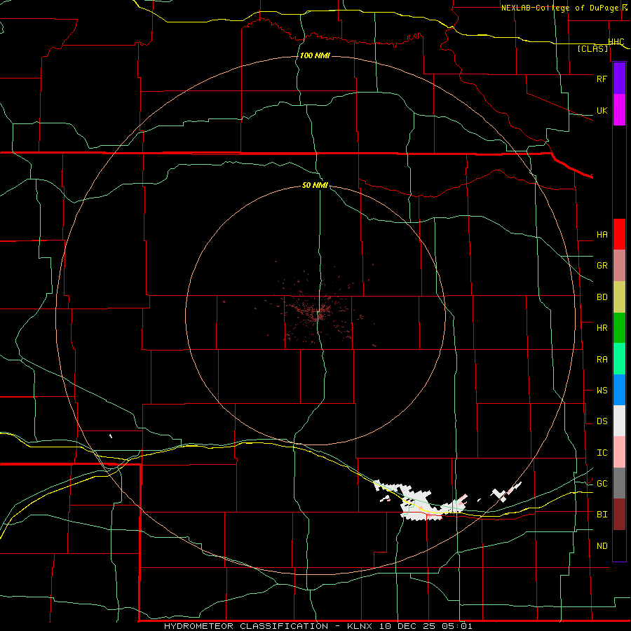The image size is (631, 631).
Task: Click the 100 NMI range ring label
Action: click(x=315, y=55)
